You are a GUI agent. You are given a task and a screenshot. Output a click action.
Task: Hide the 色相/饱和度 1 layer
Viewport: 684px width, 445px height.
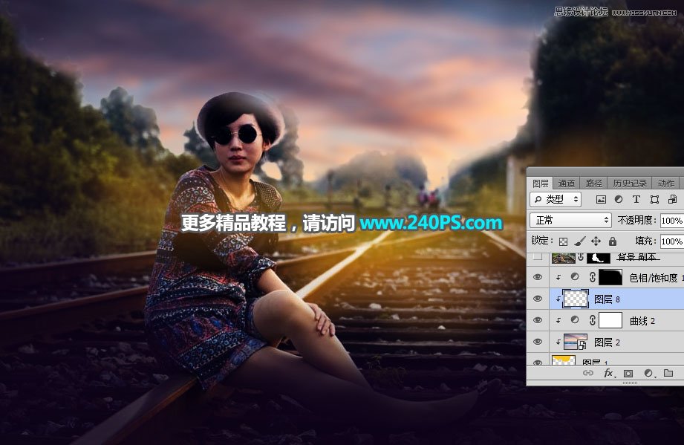click(x=538, y=277)
